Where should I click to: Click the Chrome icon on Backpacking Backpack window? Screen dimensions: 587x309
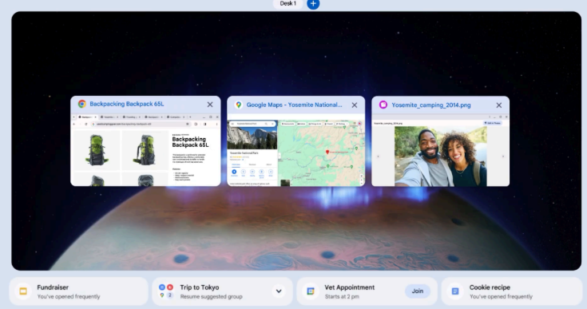(82, 104)
